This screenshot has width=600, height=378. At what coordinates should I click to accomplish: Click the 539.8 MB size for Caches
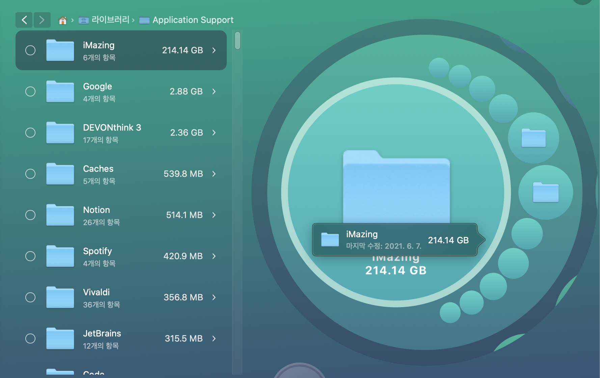point(183,174)
